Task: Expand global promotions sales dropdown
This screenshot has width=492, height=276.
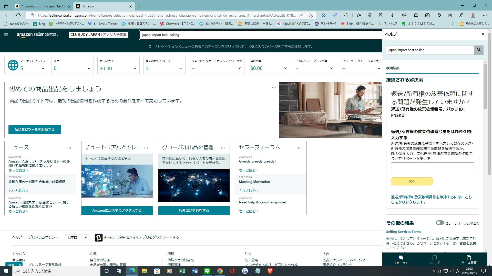Action: pos(379,68)
